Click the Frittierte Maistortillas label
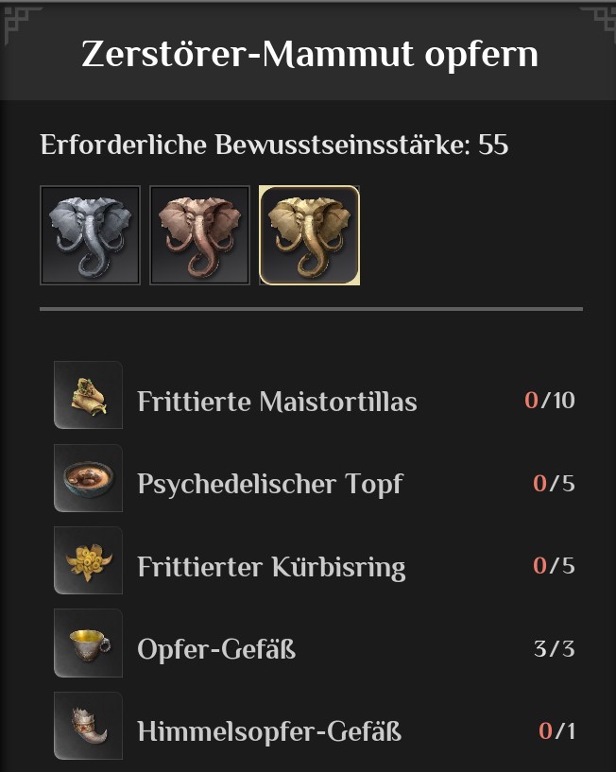The image size is (616, 772). click(x=277, y=402)
